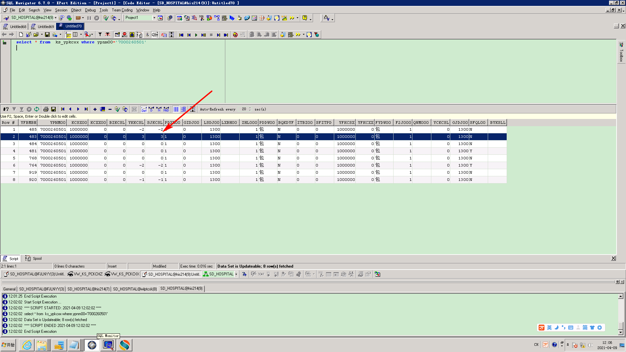Image resolution: width=626 pixels, height=352 pixels.
Task: Click the new file icon in editor toolbar
Action: click(x=21, y=35)
